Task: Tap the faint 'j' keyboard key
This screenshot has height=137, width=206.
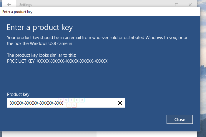Action: [69, 105]
